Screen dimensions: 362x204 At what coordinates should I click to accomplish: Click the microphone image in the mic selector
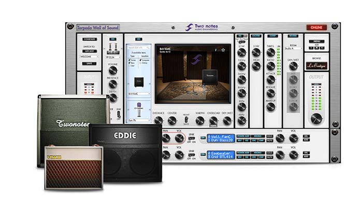(x=139, y=110)
